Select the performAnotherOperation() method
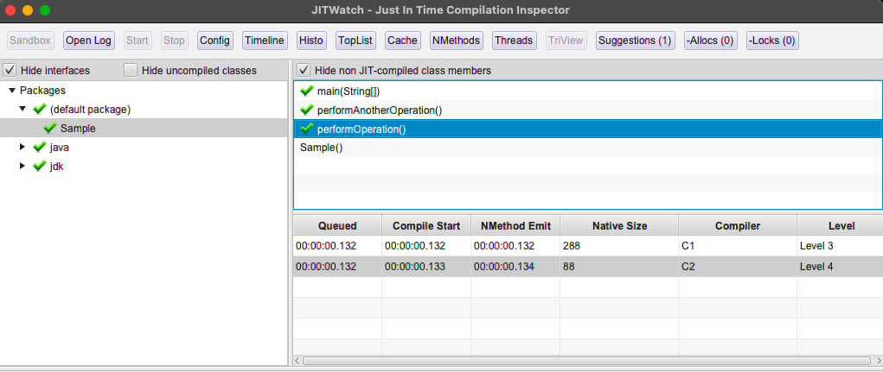 pyautogui.click(x=587, y=110)
